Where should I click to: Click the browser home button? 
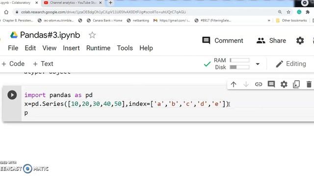(x=6, y=12)
